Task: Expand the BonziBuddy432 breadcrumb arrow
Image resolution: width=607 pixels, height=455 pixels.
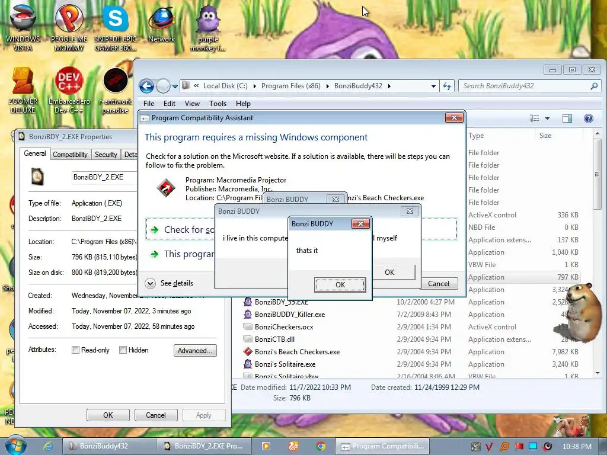Action: (389, 86)
